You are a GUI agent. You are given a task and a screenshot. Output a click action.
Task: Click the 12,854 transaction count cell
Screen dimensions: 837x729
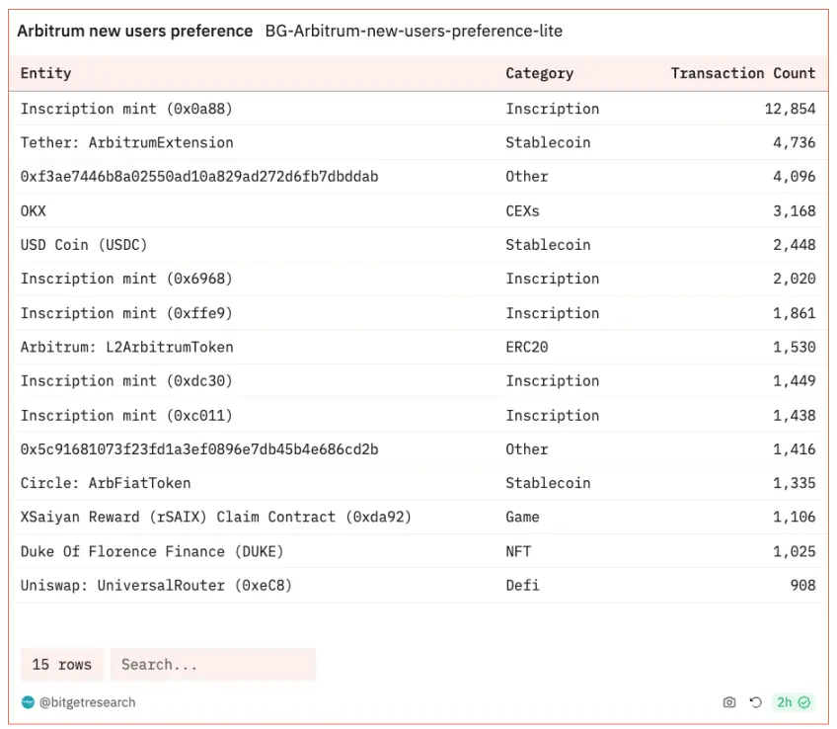[x=790, y=109]
